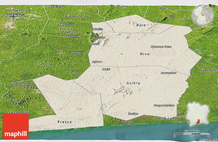Screen dimensions: 218x142
Task: Click the Fresco region label
Action: [x=65, y=122]
